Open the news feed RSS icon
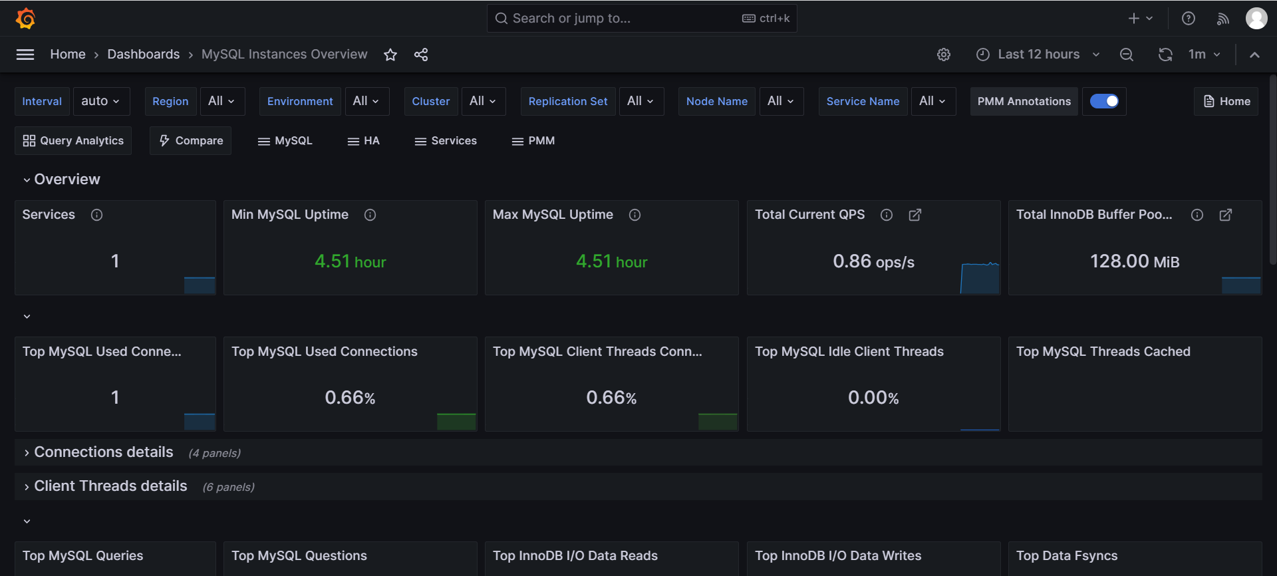This screenshot has height=576, width=1277. click(1222, 19)
